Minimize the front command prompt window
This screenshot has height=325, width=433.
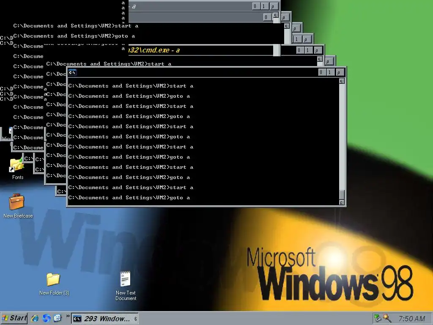(321, 72)
